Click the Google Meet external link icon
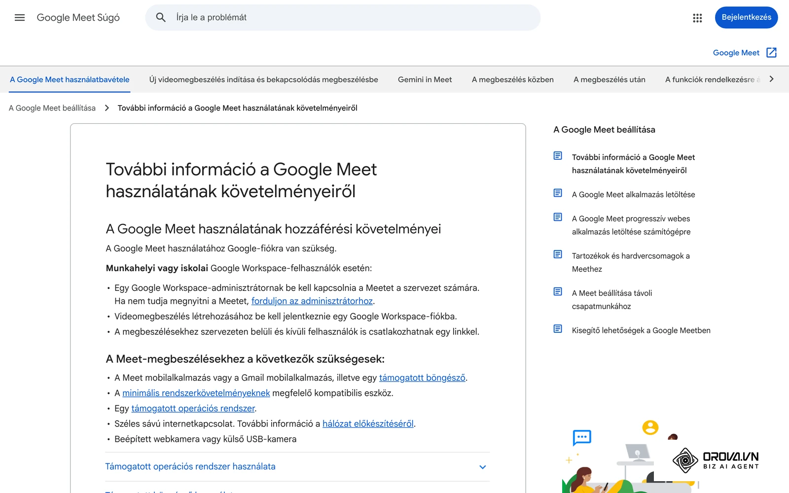The height and width of the screenshot is (493, 789). (772, 53)
